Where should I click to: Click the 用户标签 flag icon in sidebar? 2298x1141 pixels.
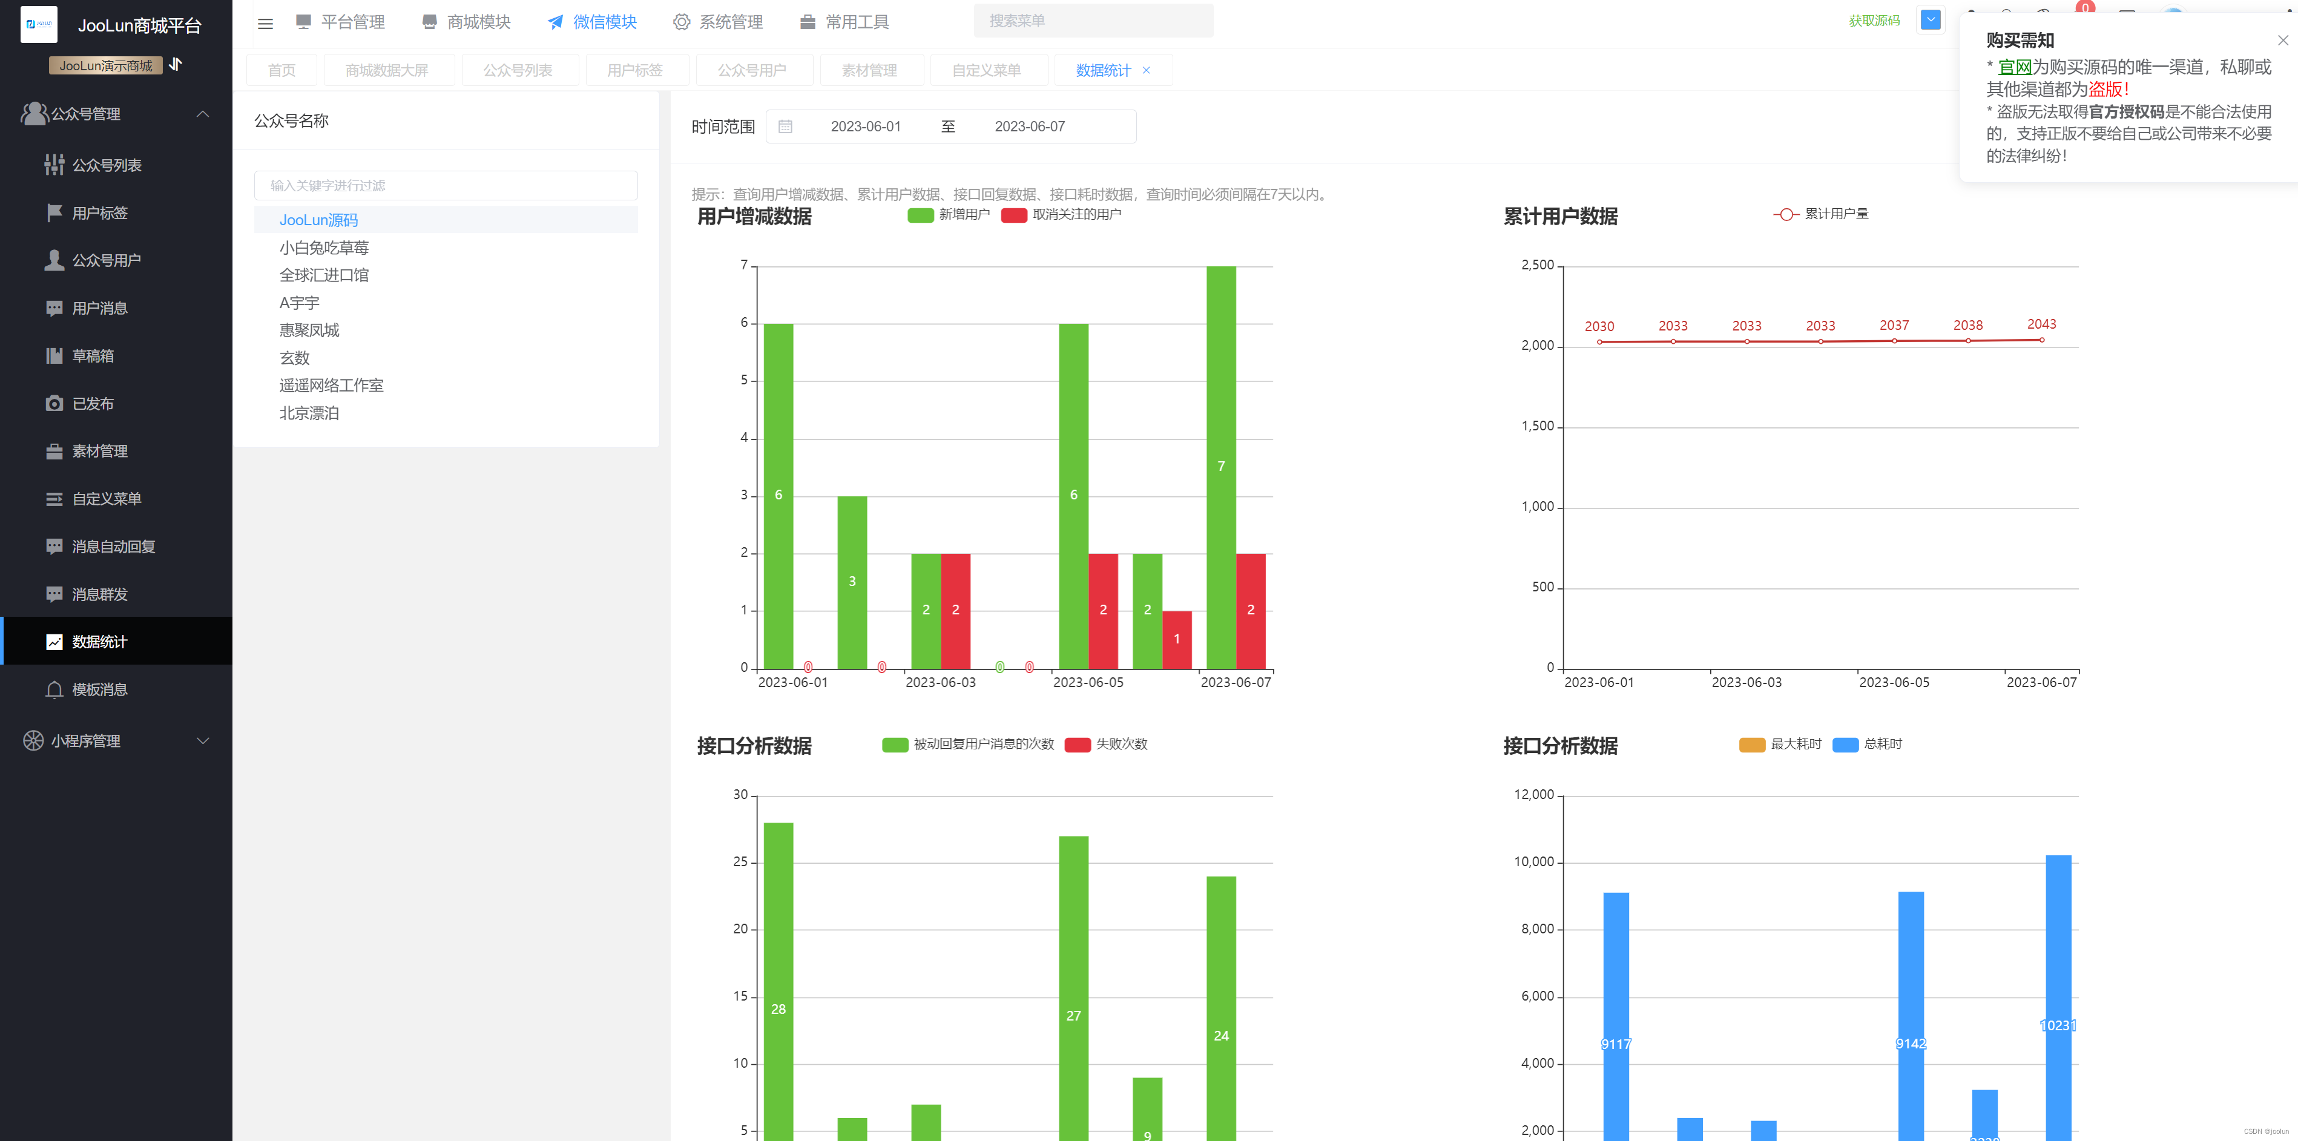click(54, 212)
